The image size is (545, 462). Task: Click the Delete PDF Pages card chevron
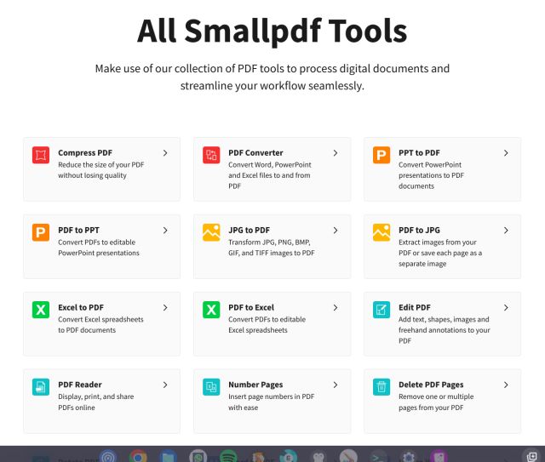[506, 385]
